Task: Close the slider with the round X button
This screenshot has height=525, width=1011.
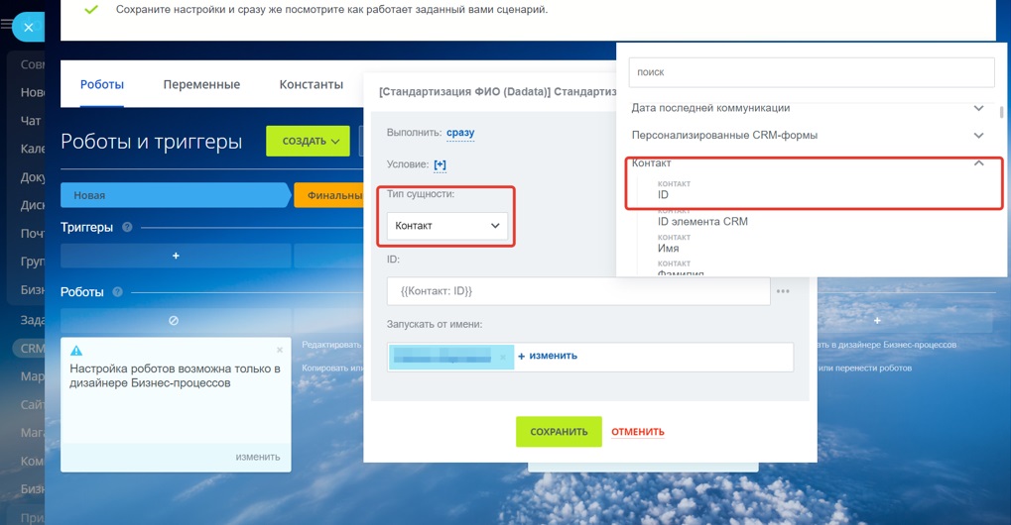Action: click(x=28, y=28)
